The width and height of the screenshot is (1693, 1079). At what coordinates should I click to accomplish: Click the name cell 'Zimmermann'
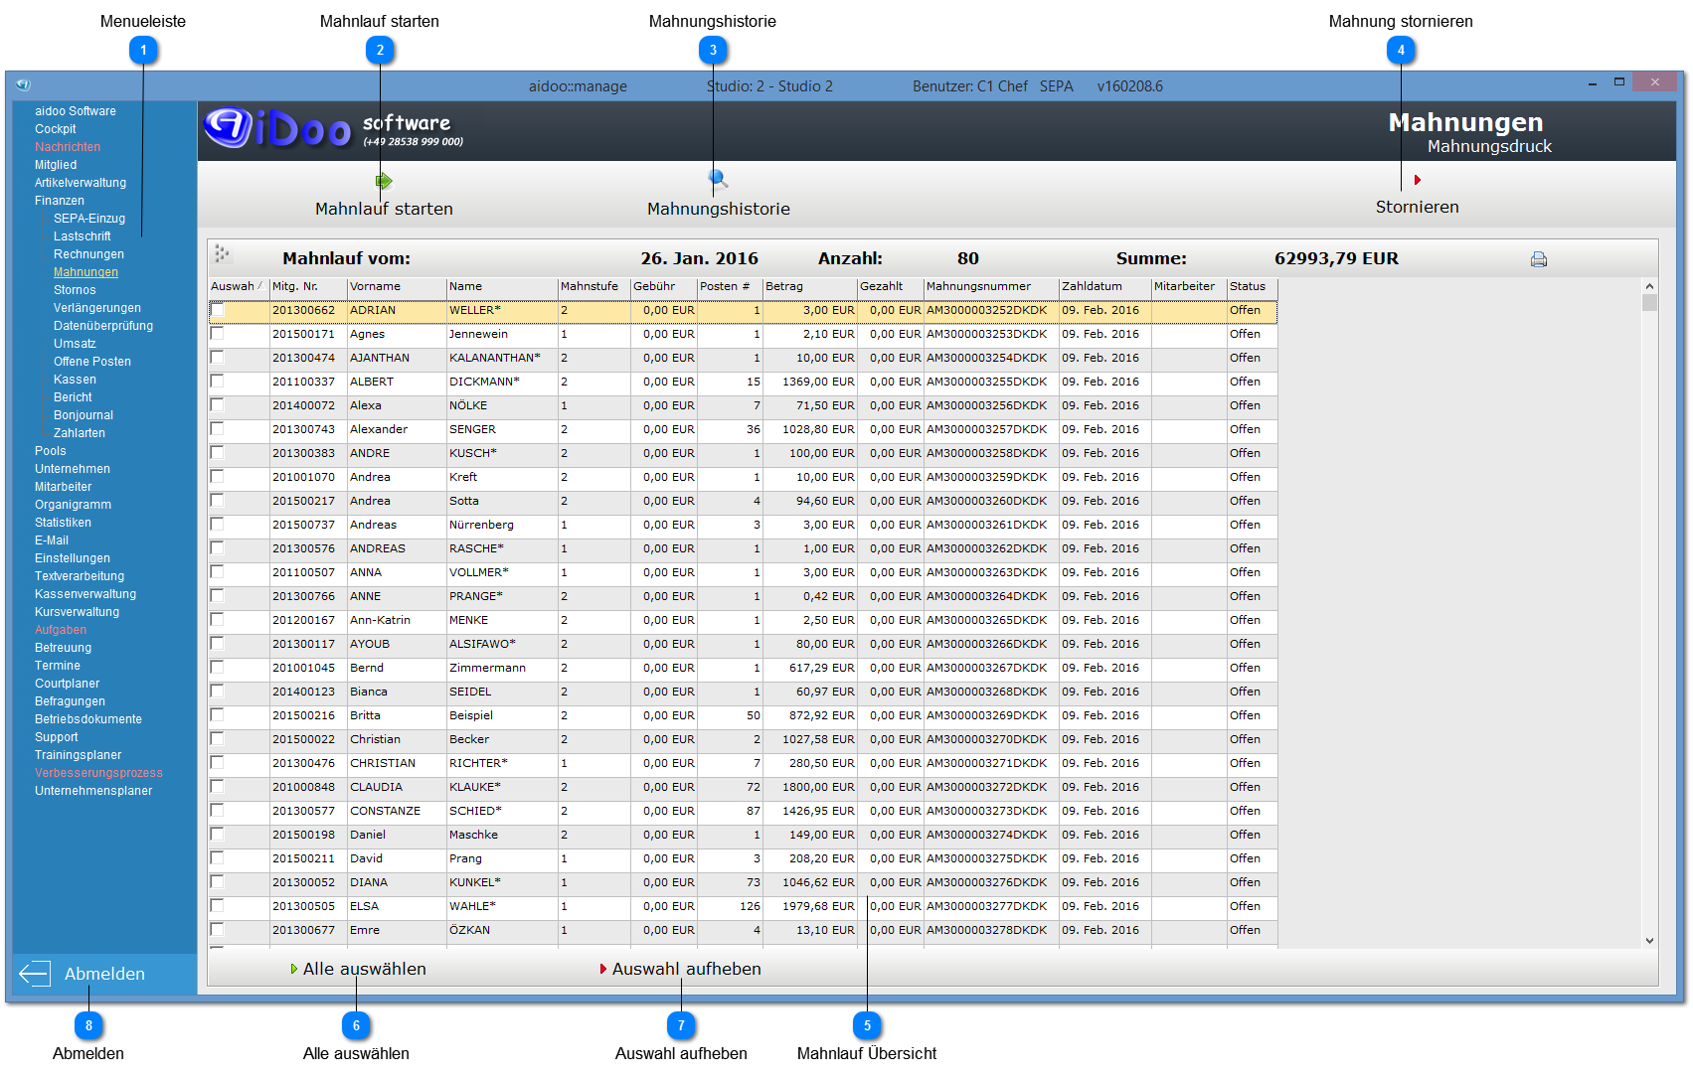click(502, 668)
